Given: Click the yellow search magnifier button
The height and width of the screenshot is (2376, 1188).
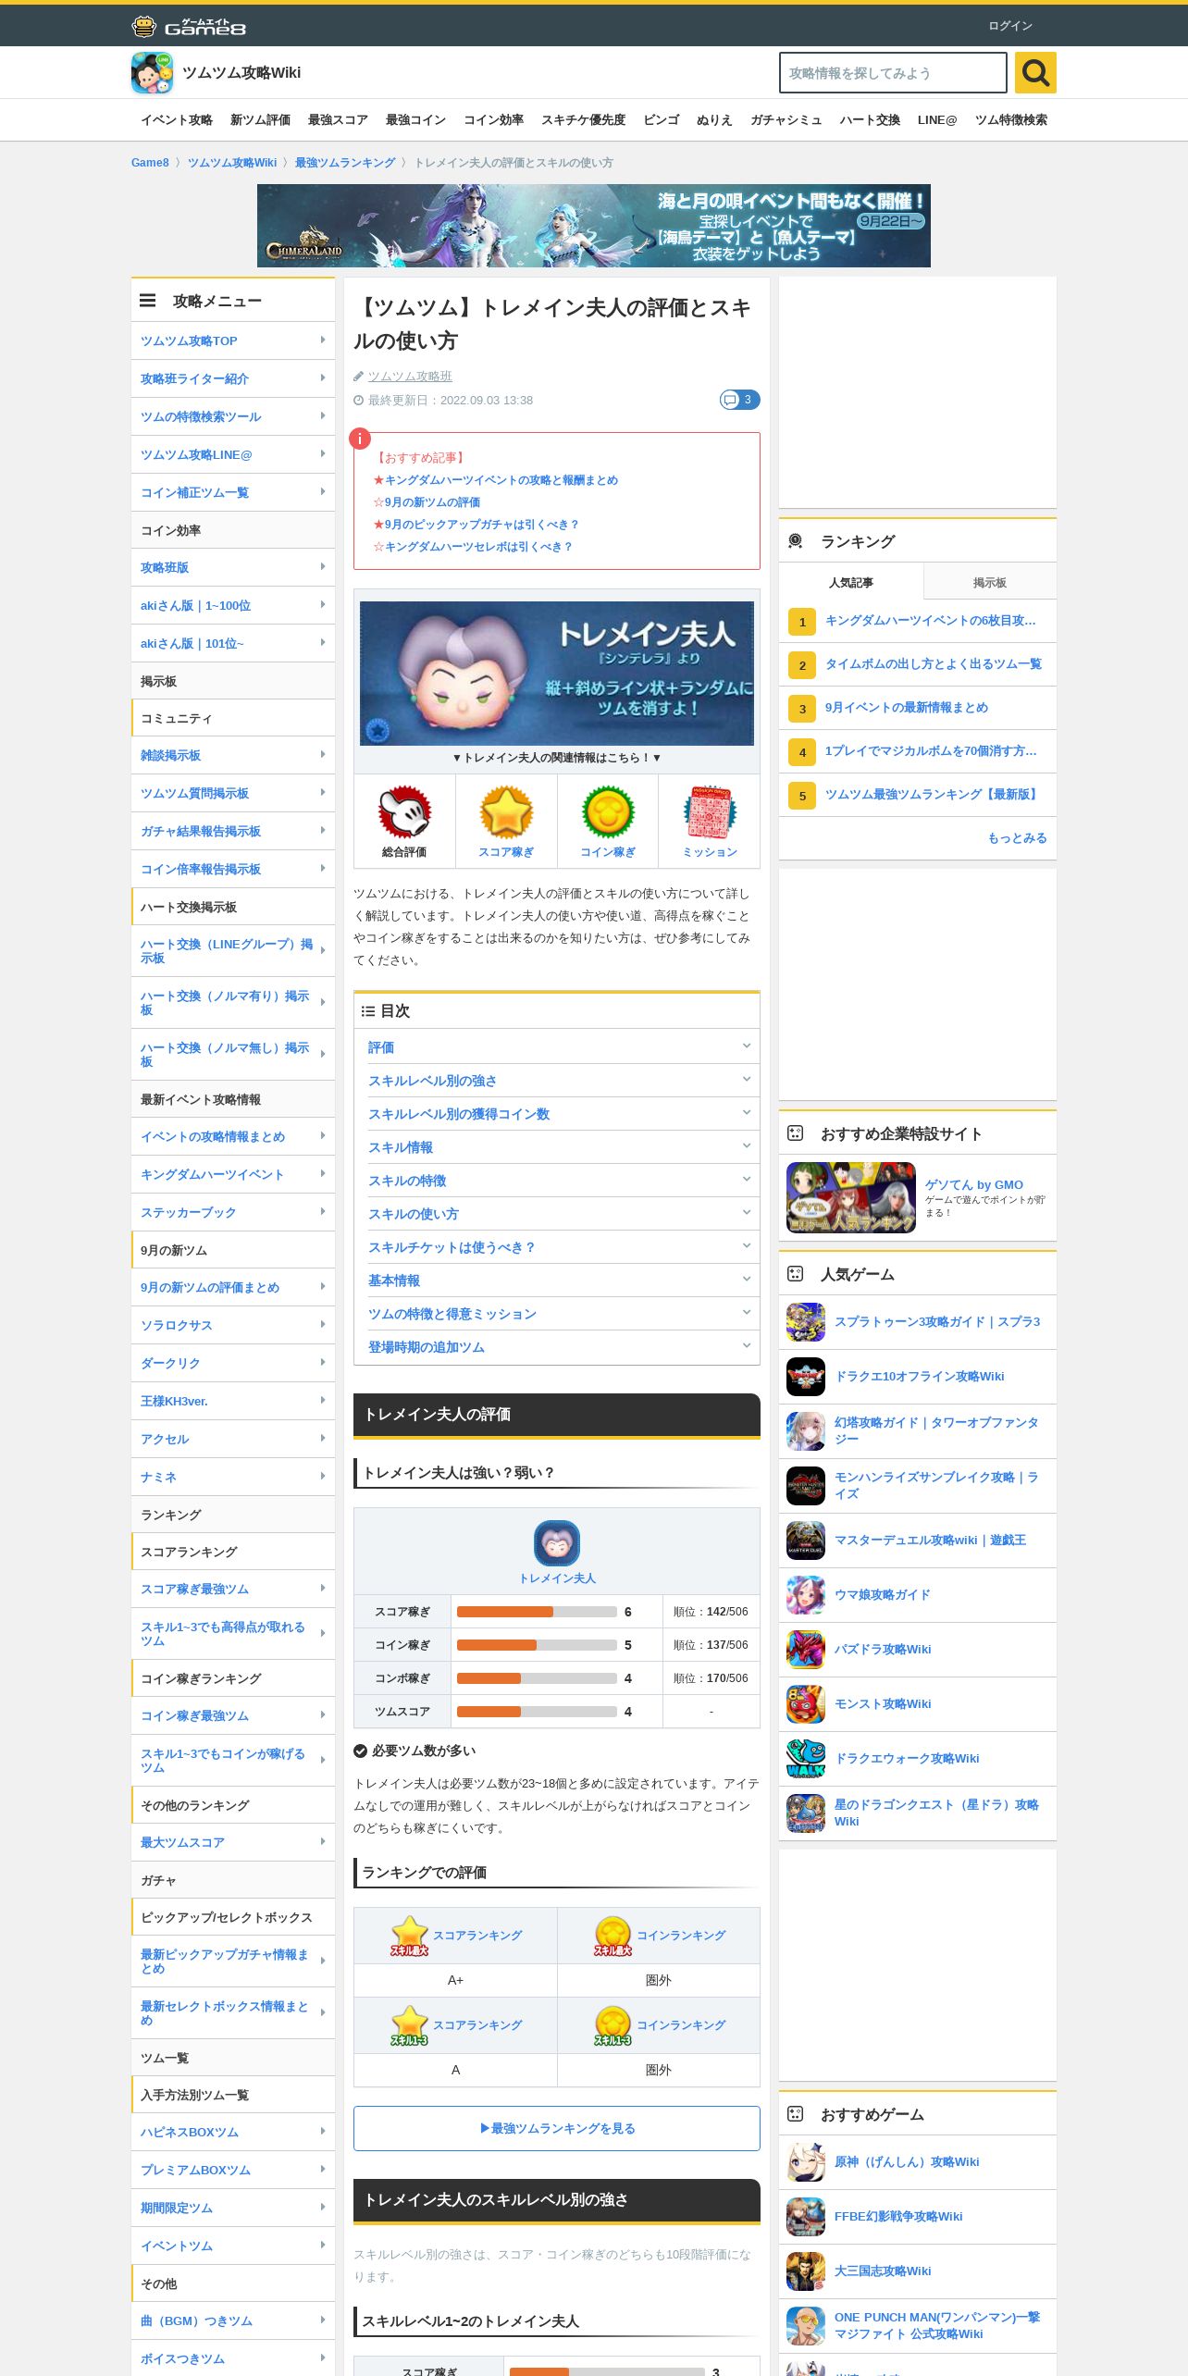Looking at the screenshot, I should pyautogui.click(x=1035, y=72).
